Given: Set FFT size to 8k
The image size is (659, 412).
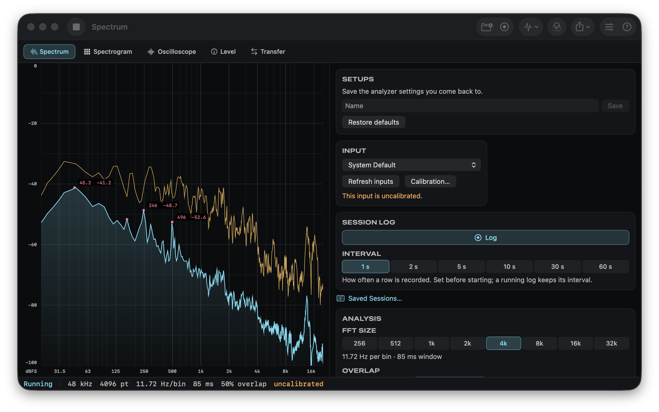Looking at the screenshot, I should [540, 343].
